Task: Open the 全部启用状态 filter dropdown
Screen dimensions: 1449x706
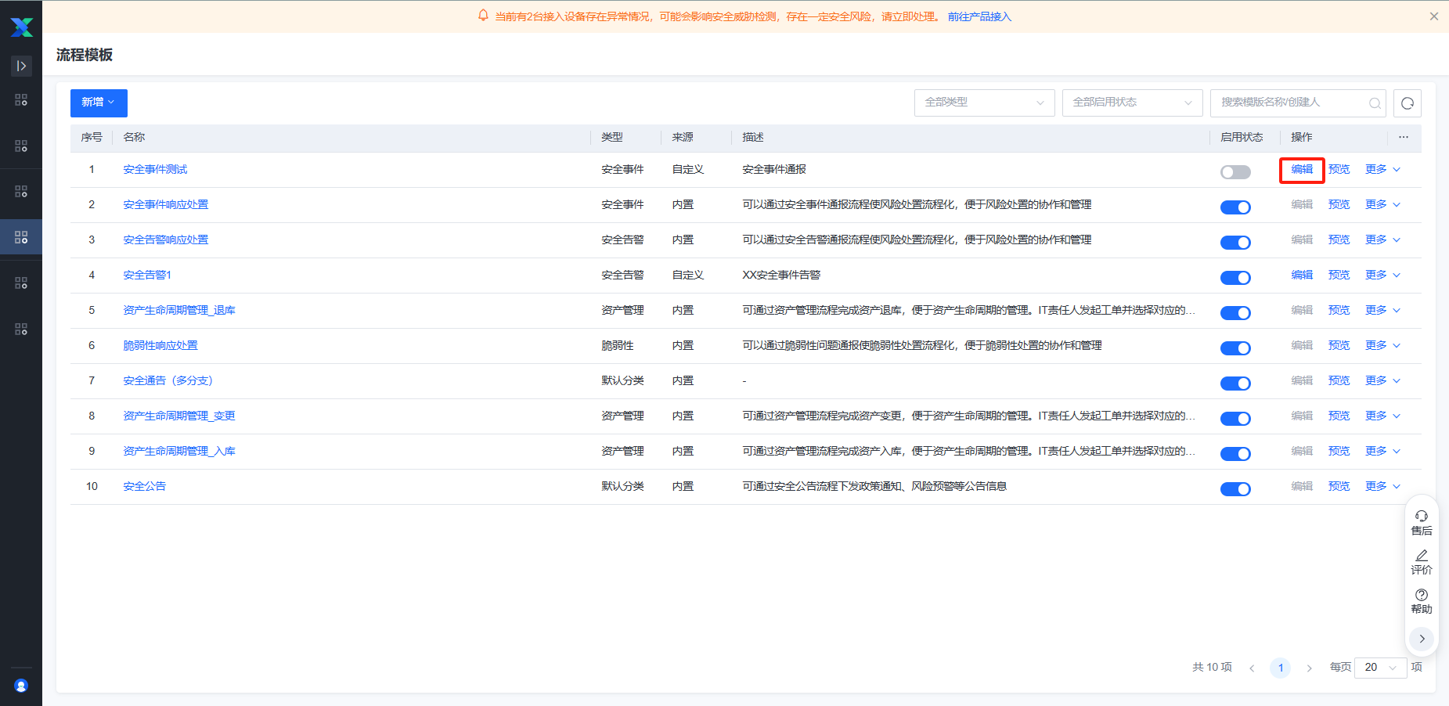Action: coord(1132,103)
